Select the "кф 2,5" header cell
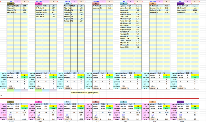The width and height of the screenshot is (206, 122). (181, 1)
